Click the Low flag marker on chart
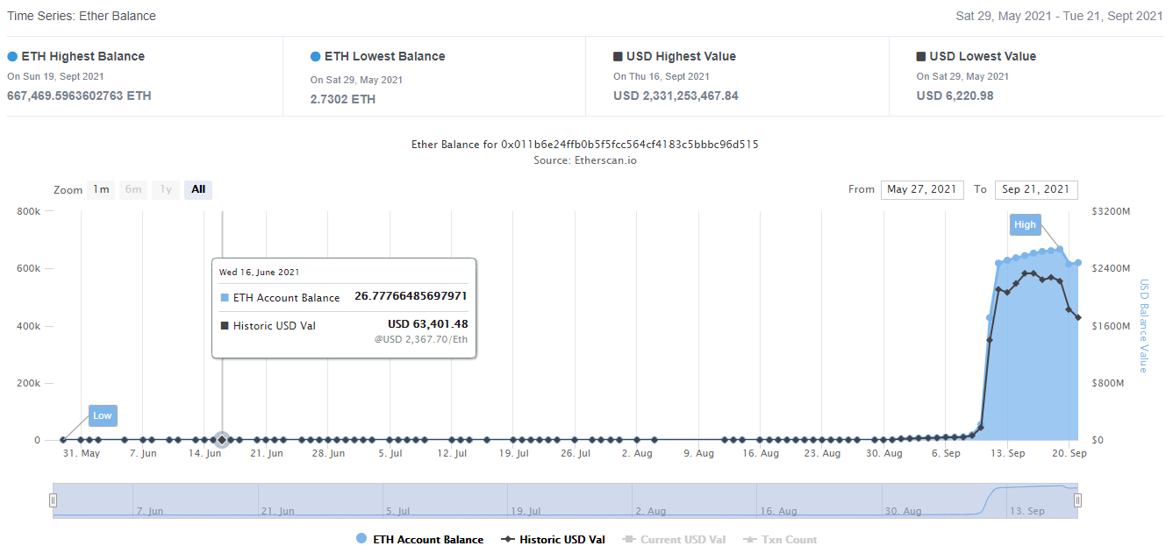 [103, 415]
